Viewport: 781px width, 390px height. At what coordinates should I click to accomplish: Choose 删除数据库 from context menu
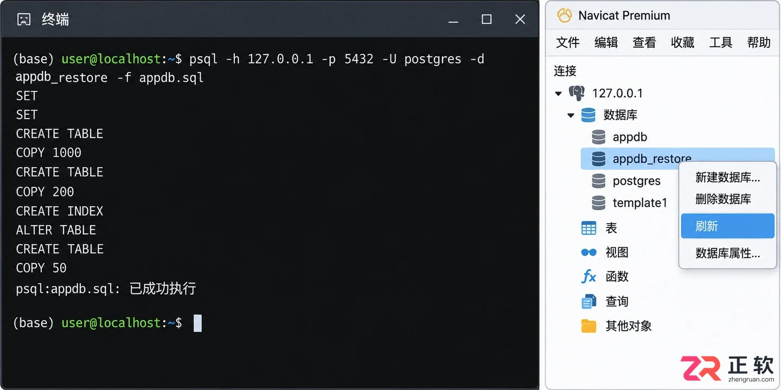tap(728, 199)
